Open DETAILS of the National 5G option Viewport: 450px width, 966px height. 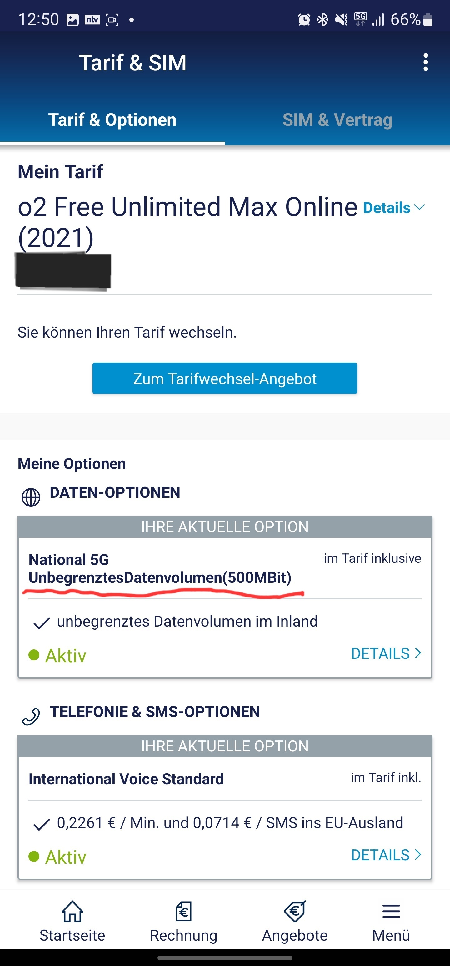386,653
